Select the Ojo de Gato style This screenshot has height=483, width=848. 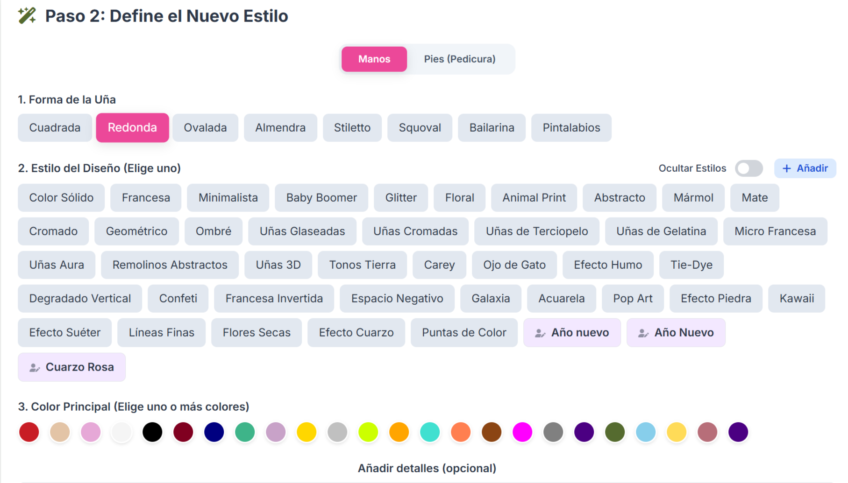pos(514,265)
